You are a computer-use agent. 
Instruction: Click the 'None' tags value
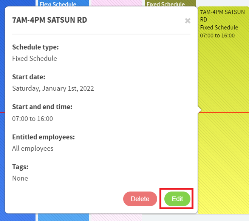point(20,178)
